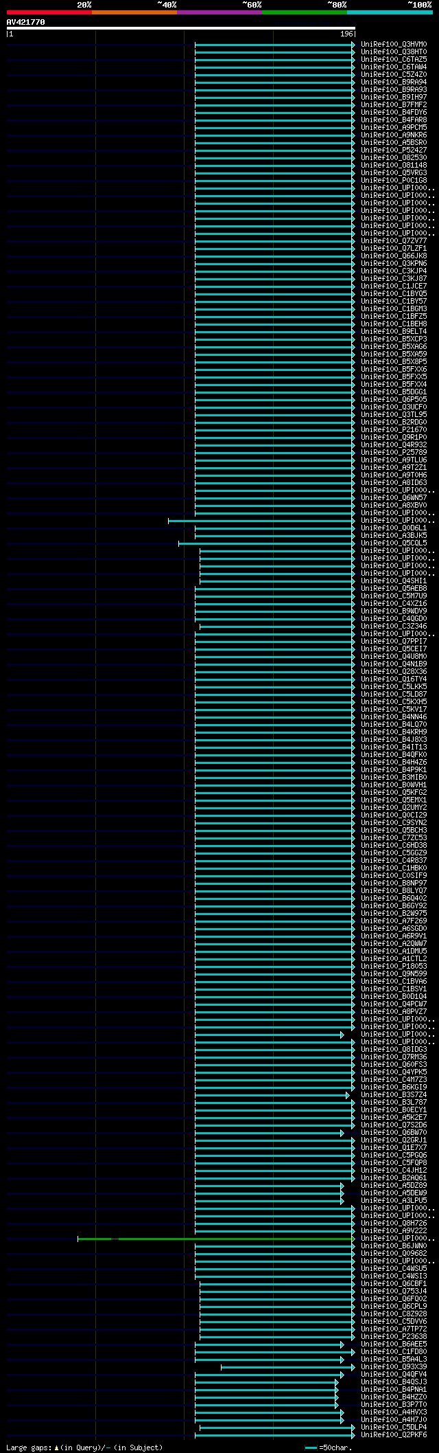This screenshot has width=439, height=1453.
Task: Click UniRef100_B8NP97 label
Action: tap(394, 883)
